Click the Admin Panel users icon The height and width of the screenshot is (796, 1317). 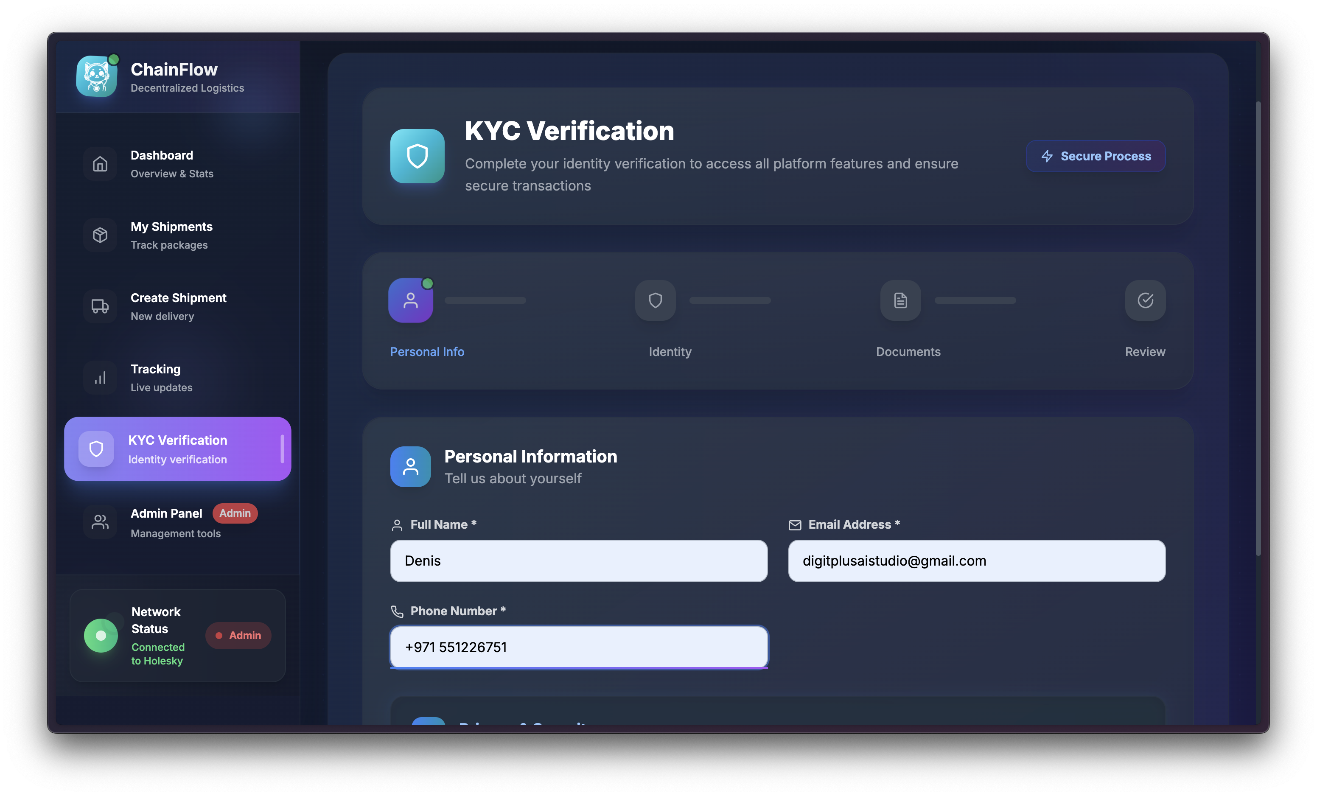[x=100, y=522]
